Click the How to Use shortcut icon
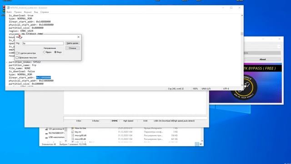The height and width of the screenshot is (164, 291). (73, 128)
